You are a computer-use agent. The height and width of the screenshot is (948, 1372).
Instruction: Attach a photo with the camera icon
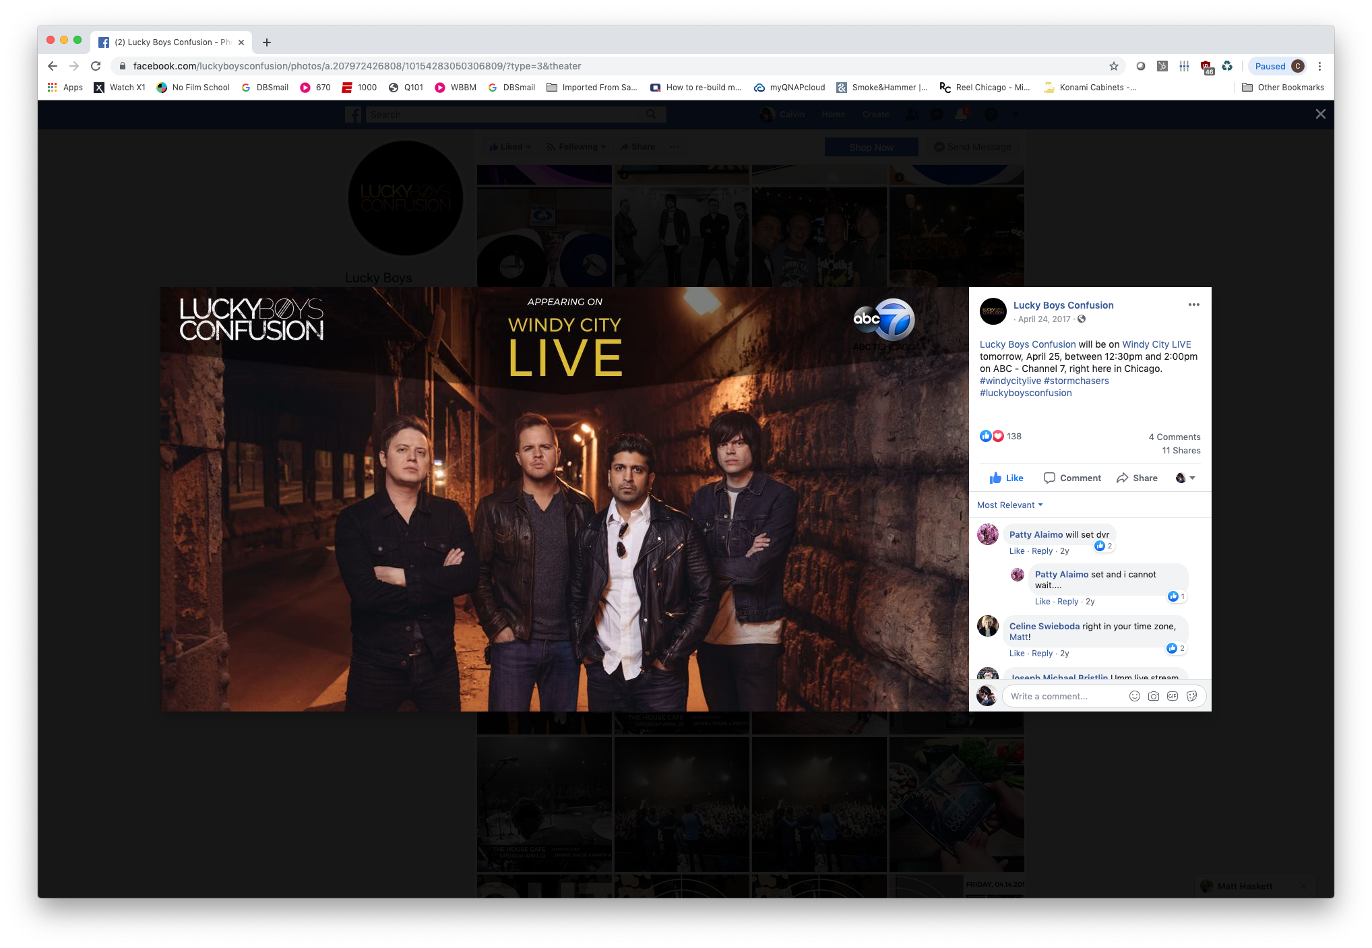[x=1154, y=696]
